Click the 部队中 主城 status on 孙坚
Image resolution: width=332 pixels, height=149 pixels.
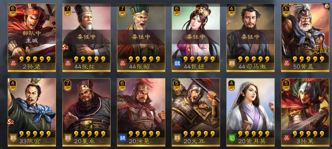tap(32, 37)
